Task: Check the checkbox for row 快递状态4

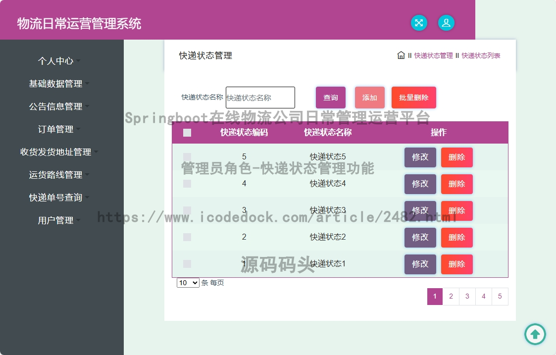Action: pos(187,184)
